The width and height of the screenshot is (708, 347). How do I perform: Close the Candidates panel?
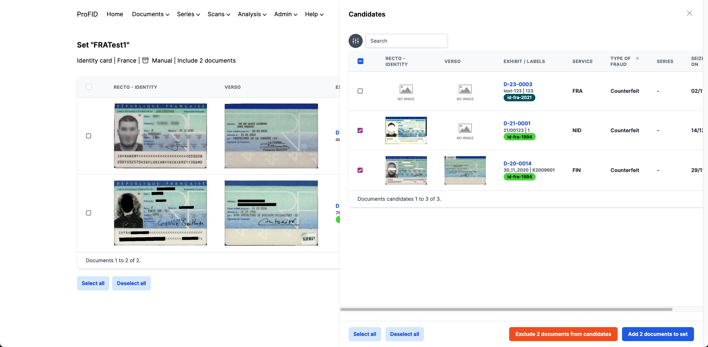coord(689,13)
